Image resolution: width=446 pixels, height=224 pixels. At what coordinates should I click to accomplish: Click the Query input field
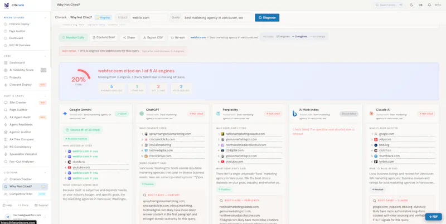[x=217, y=18]
